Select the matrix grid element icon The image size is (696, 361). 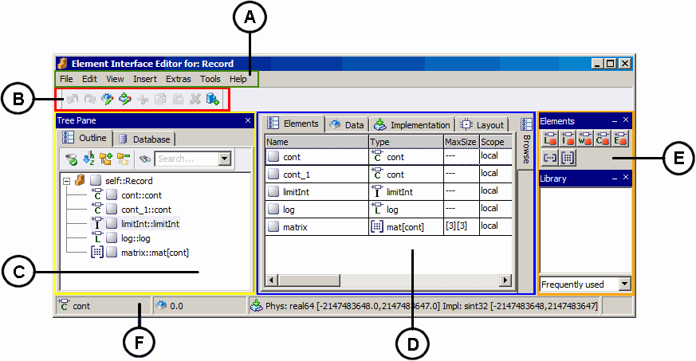click(568, 158)
